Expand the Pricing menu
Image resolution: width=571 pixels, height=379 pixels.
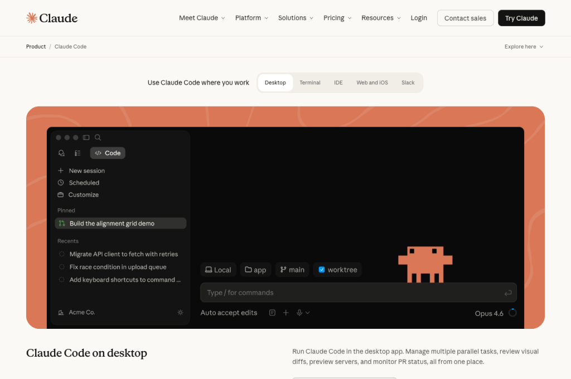(x=337, y=18)
